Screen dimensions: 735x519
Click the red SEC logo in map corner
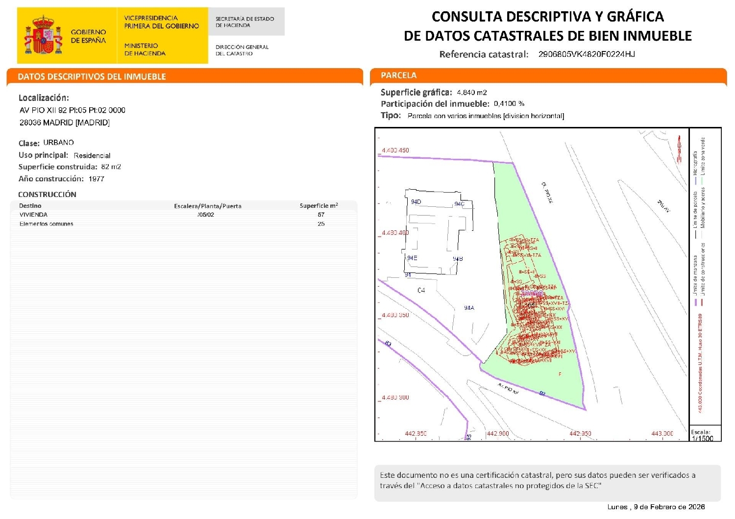[x=679, y=149]
